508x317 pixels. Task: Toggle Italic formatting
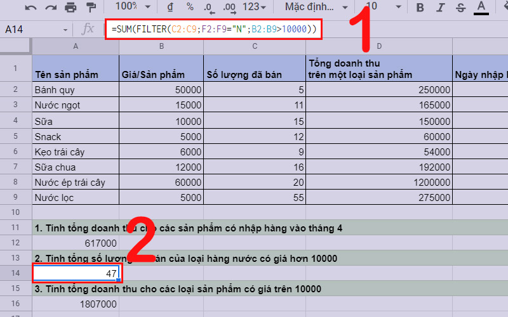440,8
